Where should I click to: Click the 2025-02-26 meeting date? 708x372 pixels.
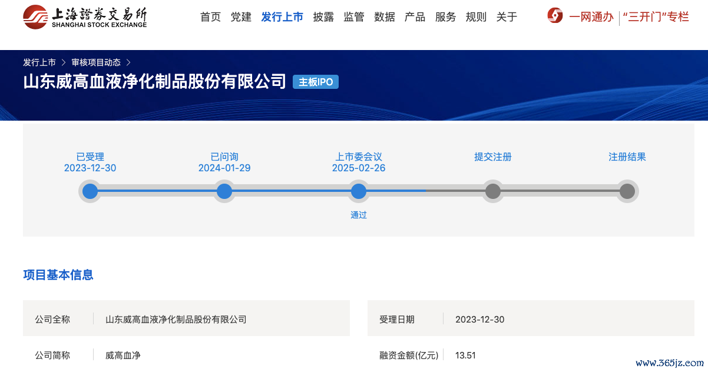click(359, 168)
